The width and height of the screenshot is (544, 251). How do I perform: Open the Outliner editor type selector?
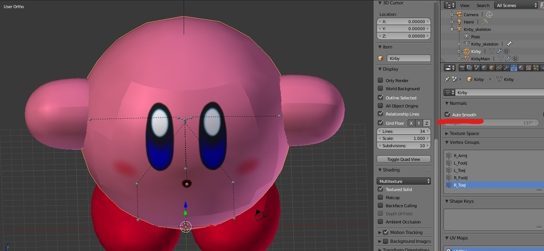449,5
